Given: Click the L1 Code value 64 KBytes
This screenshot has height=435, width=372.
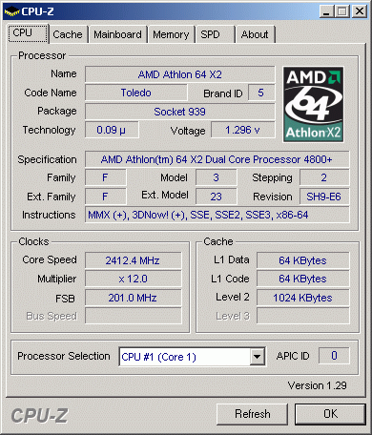Looking at the screenshot, I should coord(303,279).
